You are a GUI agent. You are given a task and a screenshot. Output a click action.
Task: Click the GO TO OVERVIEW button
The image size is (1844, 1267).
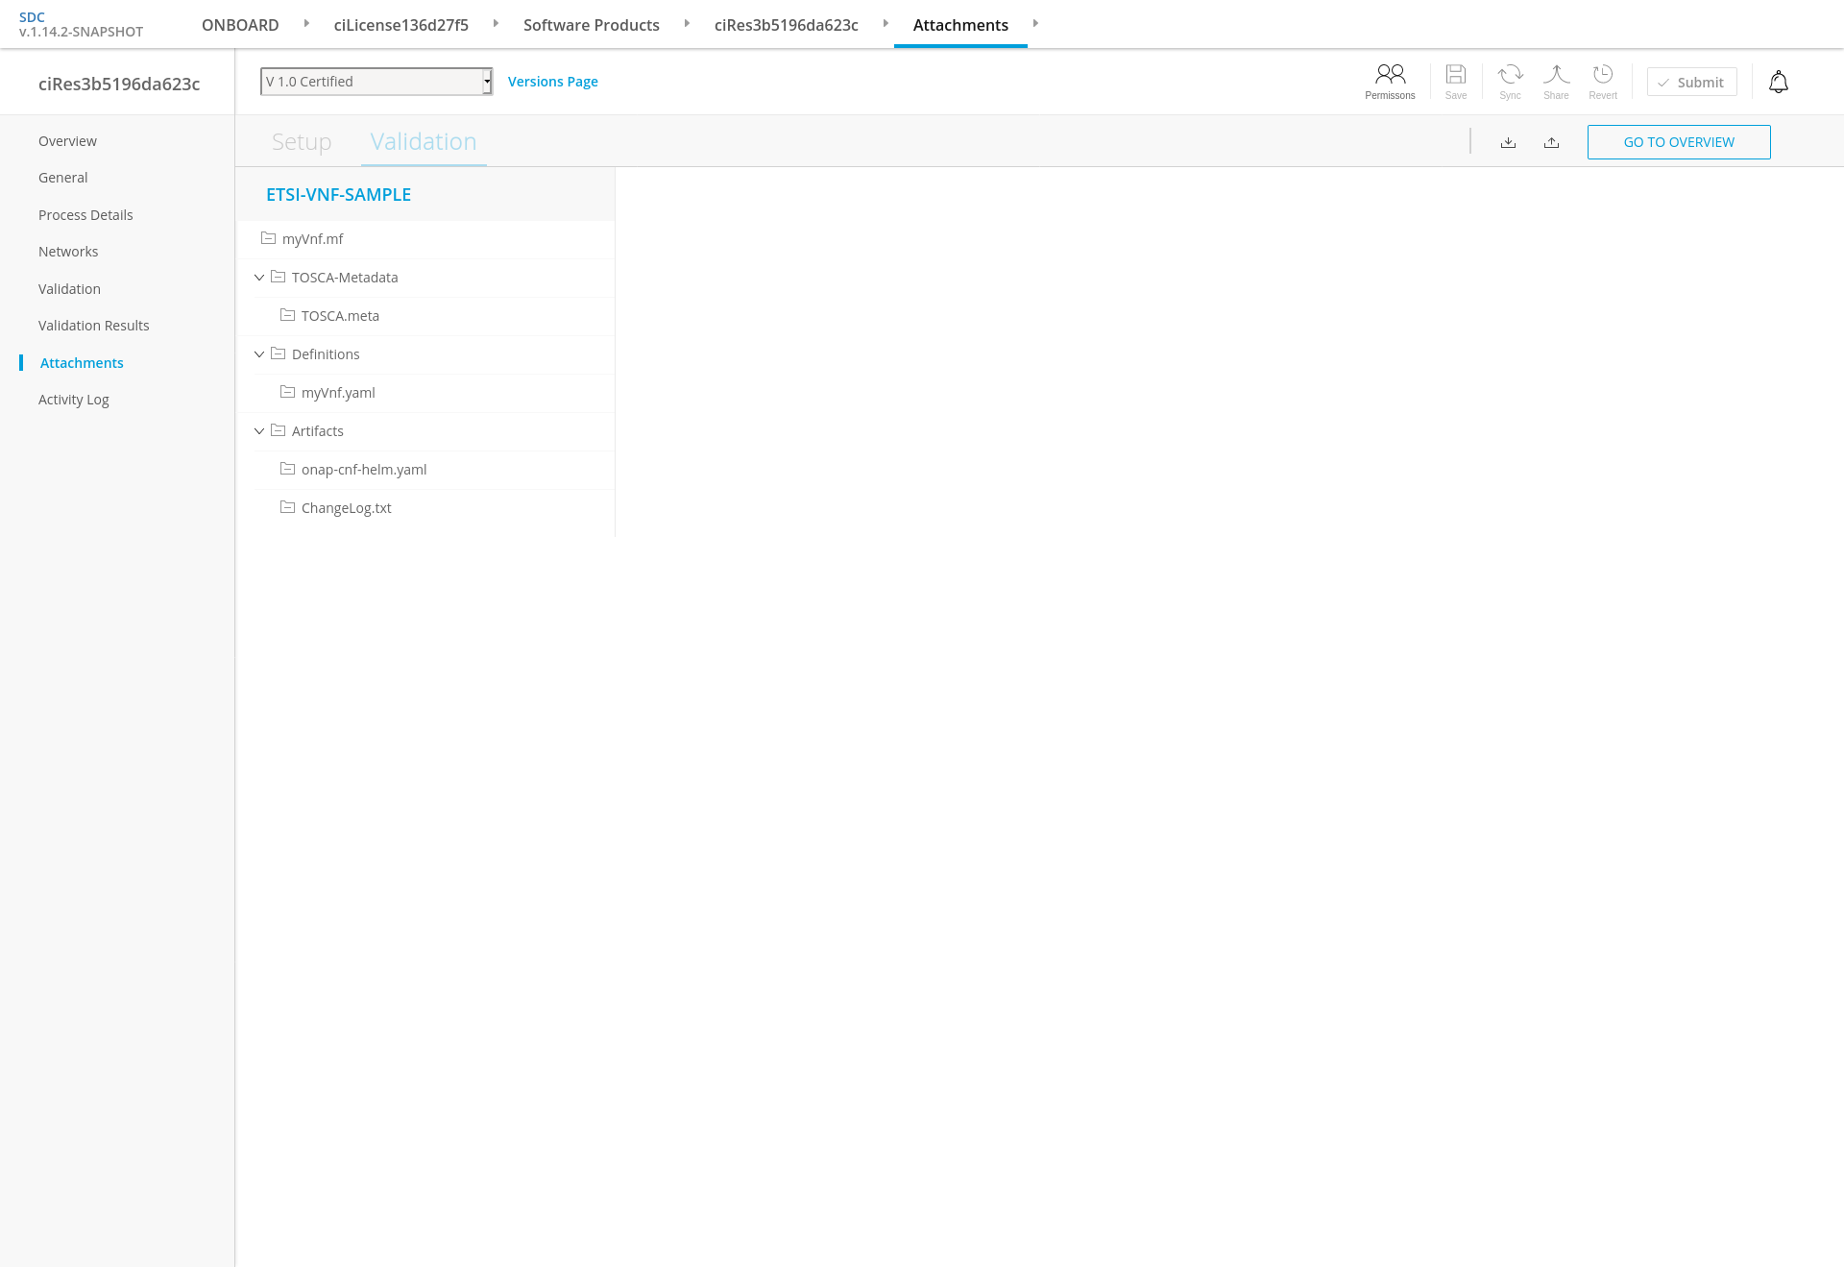1678,142
